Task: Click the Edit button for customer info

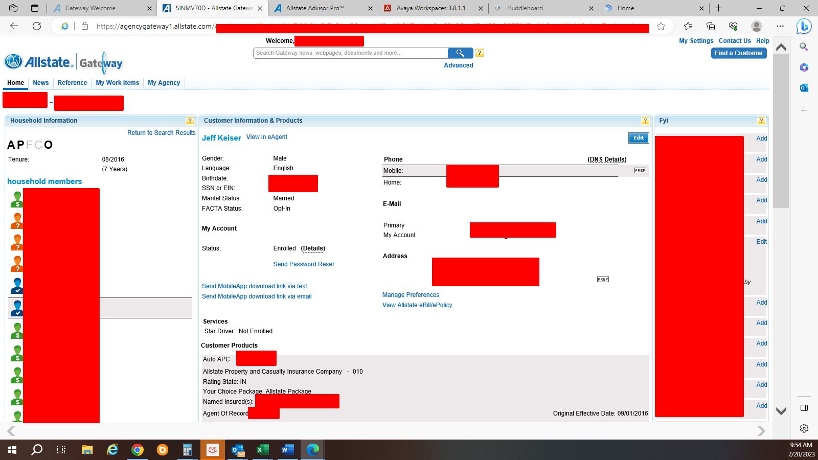Action: click(x=639, y=138)
